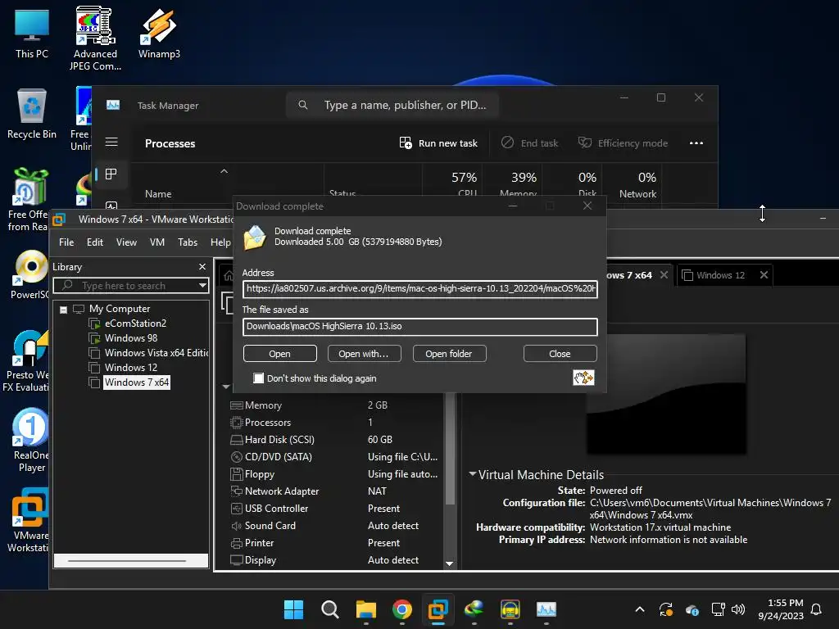This screenshot has width=839, height=629.
Task: Select Windows 7 x64 in Library tree
Action: [x=137, y=382]
